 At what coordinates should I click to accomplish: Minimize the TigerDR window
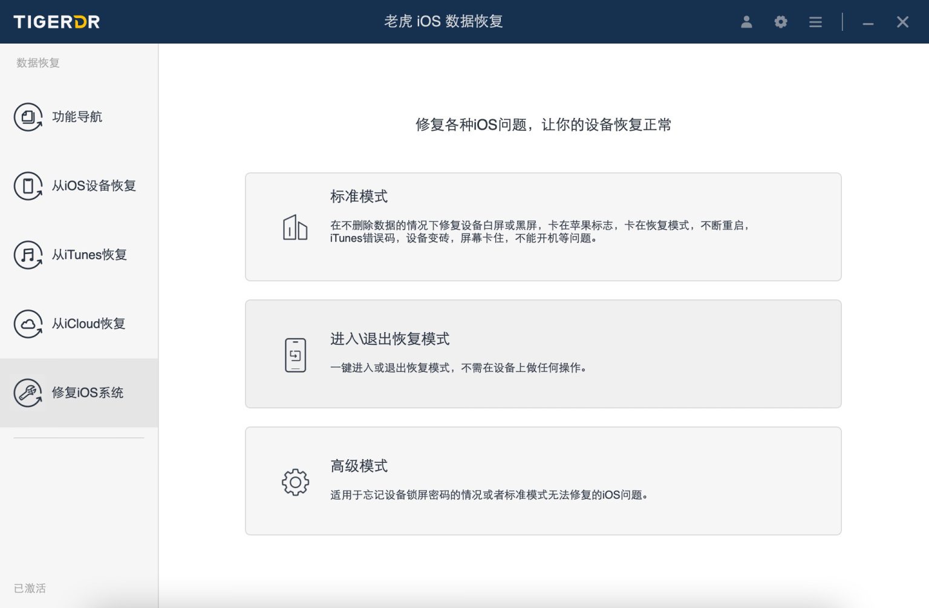(x=868, y=23)
